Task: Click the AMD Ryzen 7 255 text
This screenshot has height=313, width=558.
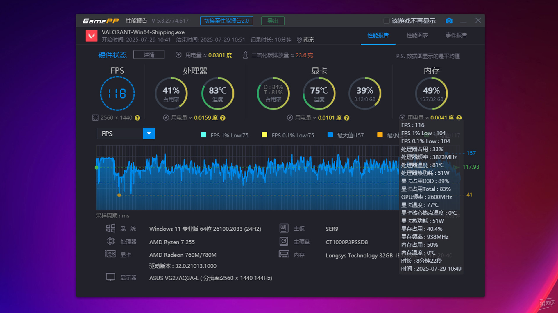Action: point(172,242)
